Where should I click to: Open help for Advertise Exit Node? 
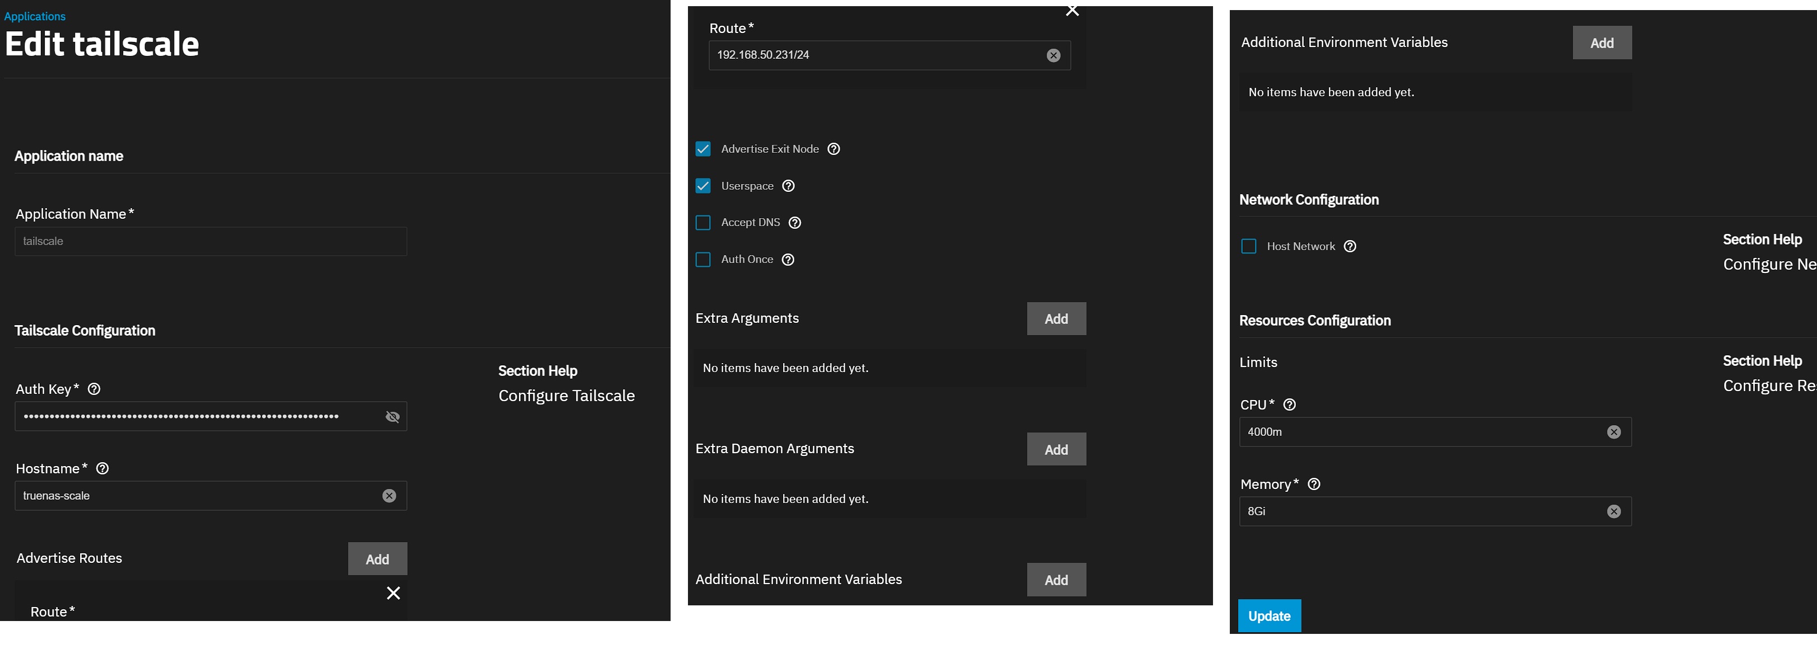833,149
